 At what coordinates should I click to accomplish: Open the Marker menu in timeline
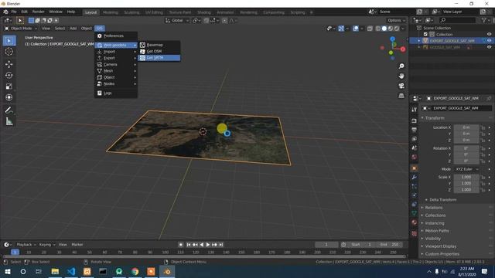click(77, 245)
